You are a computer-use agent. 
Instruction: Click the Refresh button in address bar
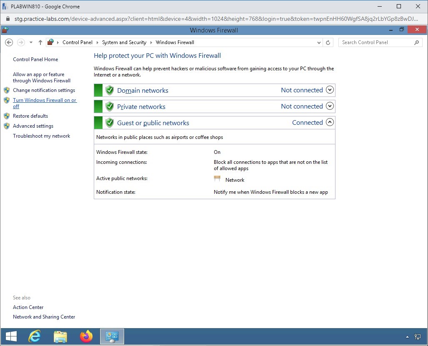(x=328, y=42)
